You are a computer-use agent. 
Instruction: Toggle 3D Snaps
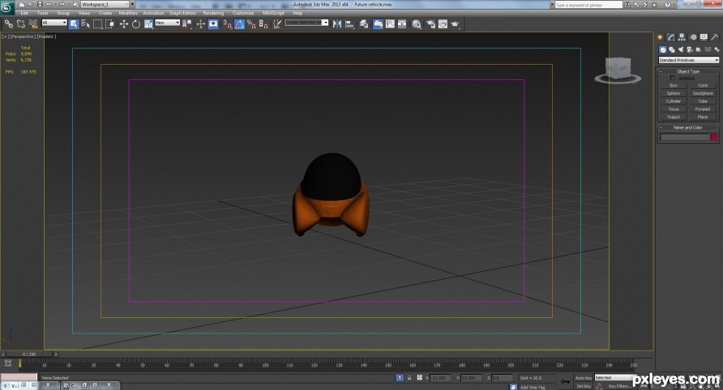pyautogui.click(x=227, y=24)
